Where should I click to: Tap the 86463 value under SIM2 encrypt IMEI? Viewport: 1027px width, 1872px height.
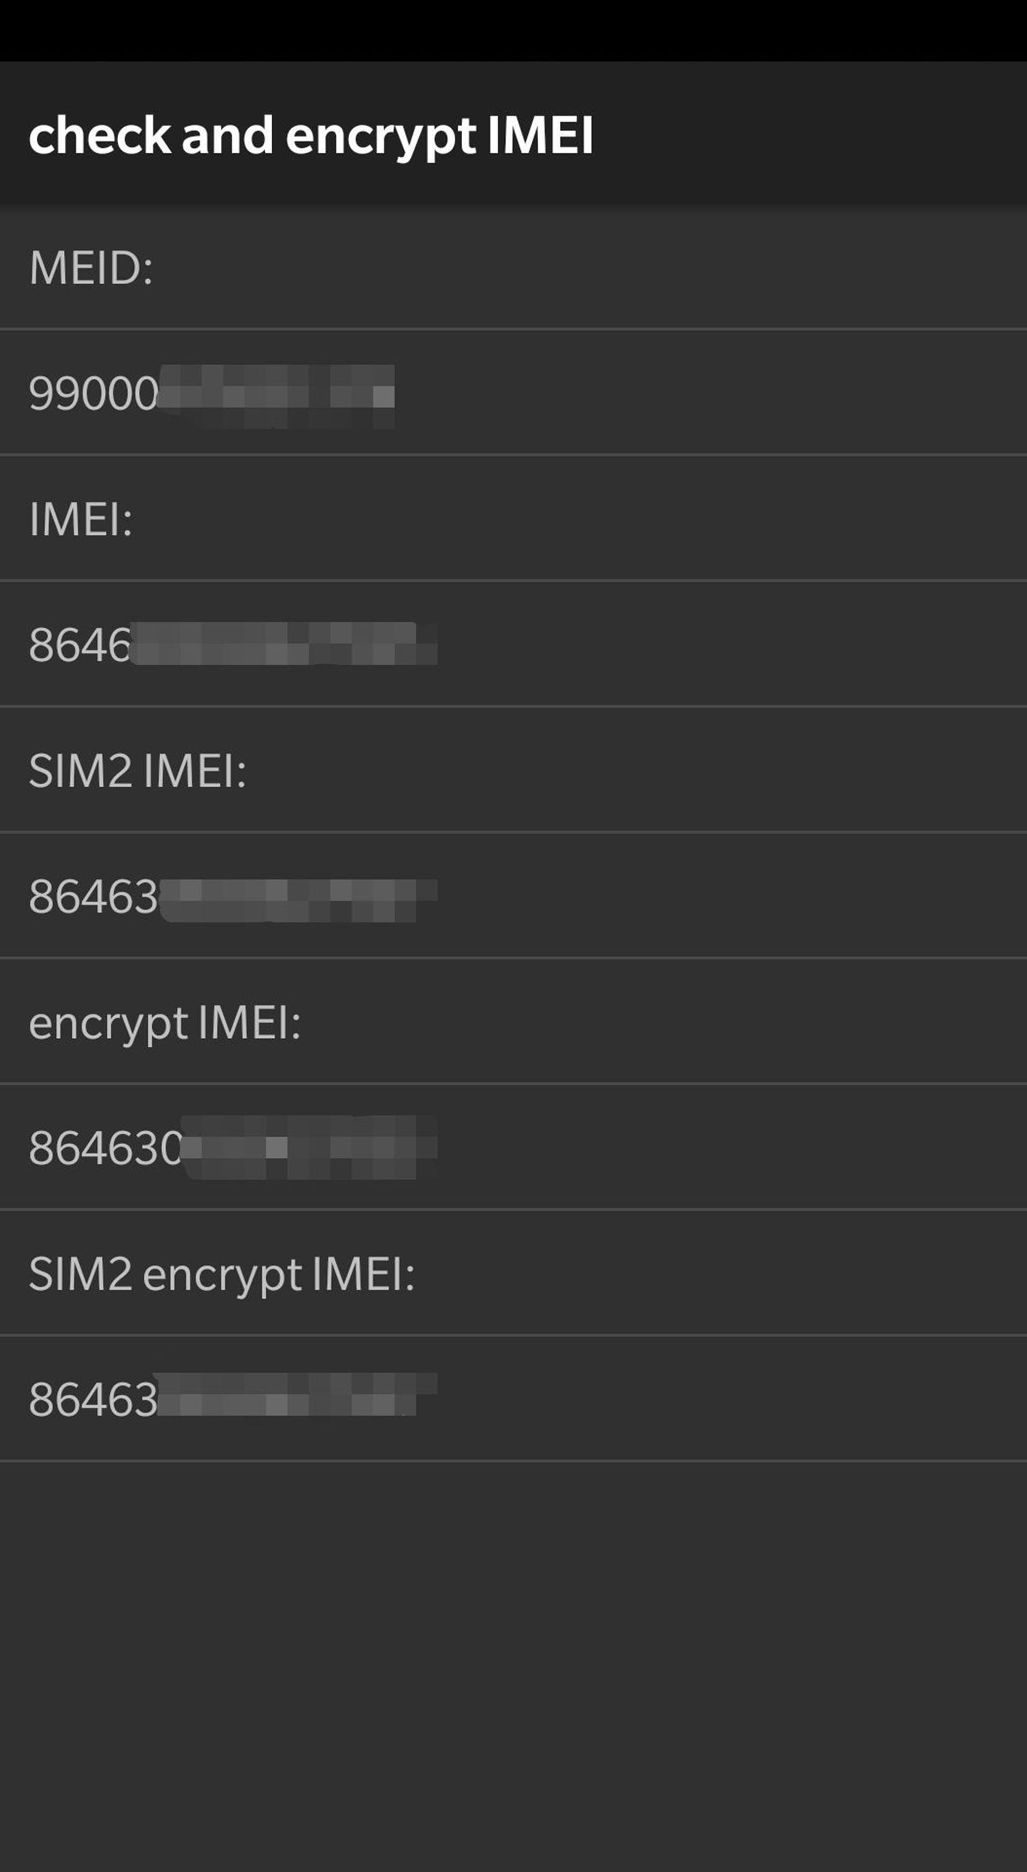tap(233, 1398)
